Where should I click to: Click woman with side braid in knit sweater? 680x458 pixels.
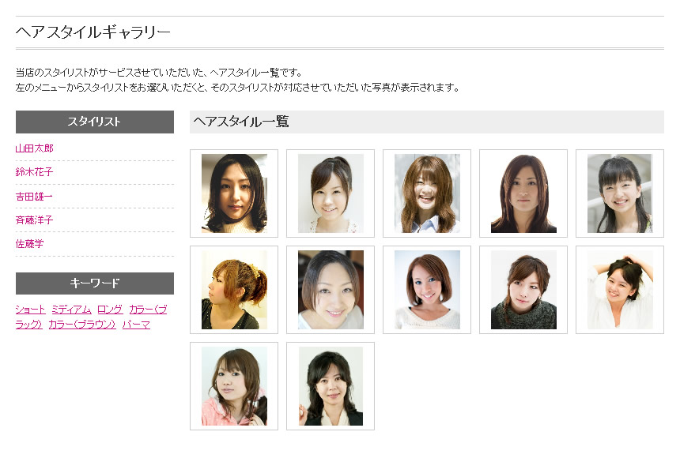[x=523, y=290]
